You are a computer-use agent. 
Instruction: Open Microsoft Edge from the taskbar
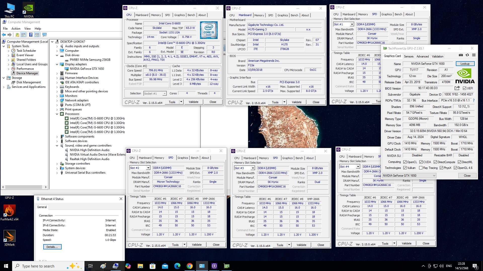click(x=177, y=266)
